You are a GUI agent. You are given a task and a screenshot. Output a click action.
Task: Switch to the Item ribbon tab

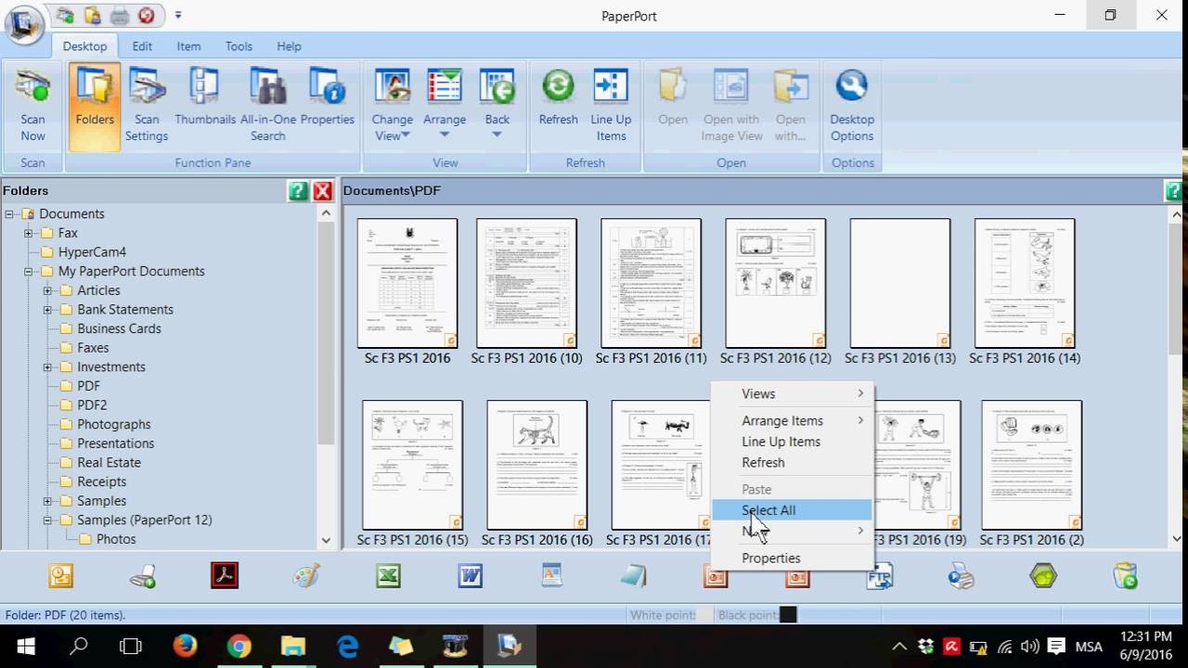click(188, 46)
